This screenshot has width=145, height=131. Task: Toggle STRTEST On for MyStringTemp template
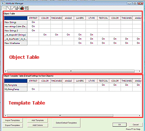33,89
